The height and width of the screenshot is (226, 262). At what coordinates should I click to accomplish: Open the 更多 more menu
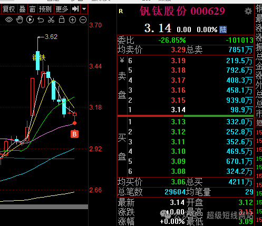coord(62,9)
